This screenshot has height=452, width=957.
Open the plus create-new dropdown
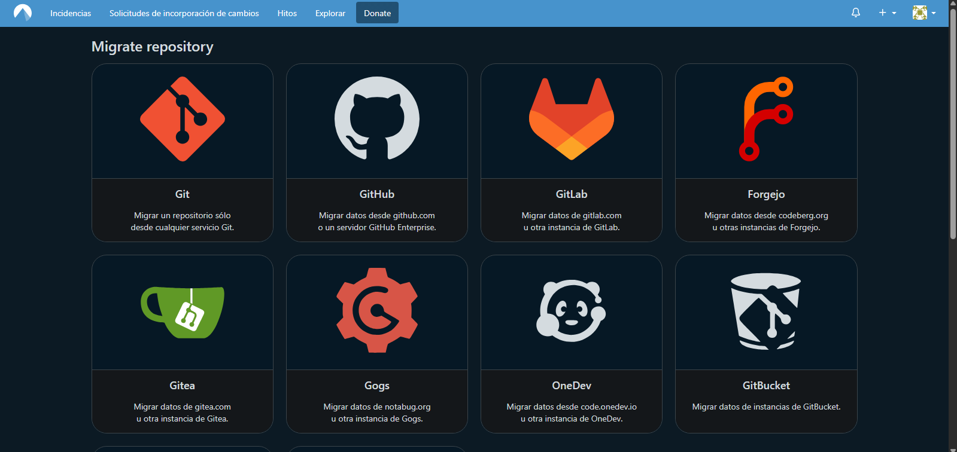point(888,13)
